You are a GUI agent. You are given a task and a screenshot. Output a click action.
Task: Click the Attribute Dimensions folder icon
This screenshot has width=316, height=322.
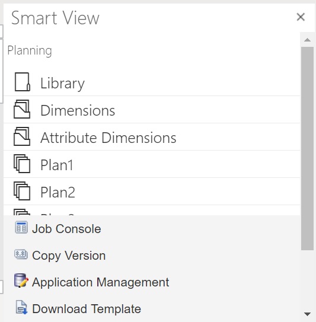[22, 136]
